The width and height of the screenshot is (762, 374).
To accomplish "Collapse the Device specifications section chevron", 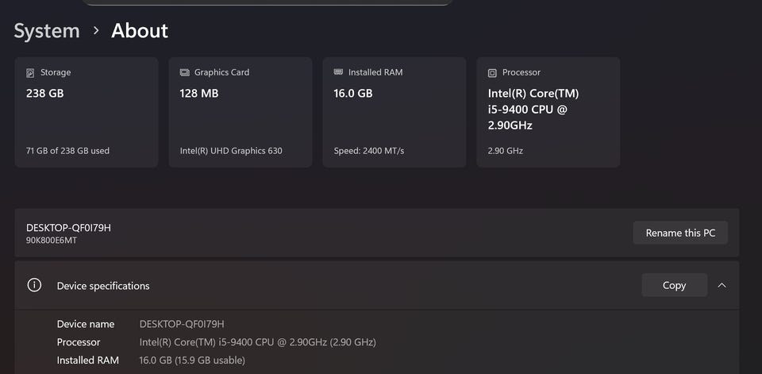I will [x=722, y=285].
